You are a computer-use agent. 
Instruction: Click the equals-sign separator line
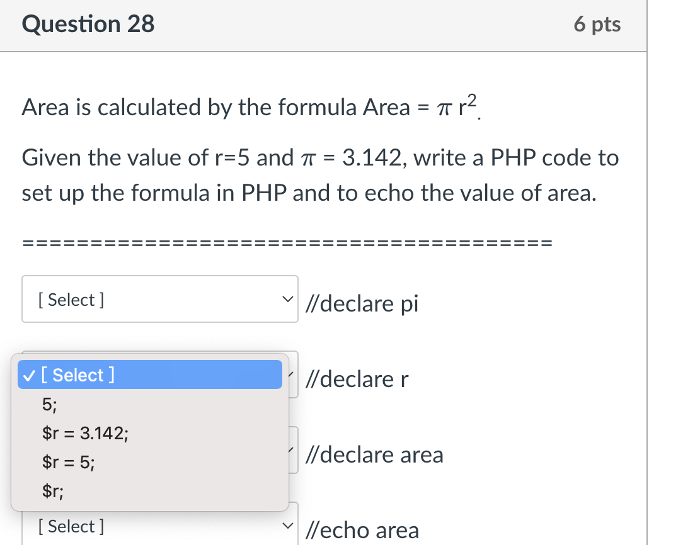click(287, 243)
